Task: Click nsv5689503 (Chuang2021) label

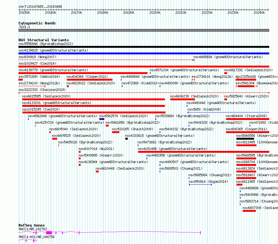Action: click(x=181, y=168)
